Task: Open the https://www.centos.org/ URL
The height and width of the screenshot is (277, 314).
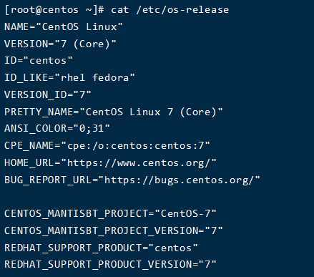Action: 139,163
